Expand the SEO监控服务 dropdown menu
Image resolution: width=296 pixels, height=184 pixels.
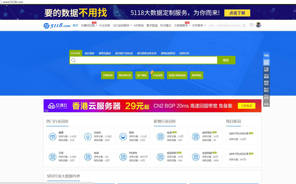tap(122, 26)
